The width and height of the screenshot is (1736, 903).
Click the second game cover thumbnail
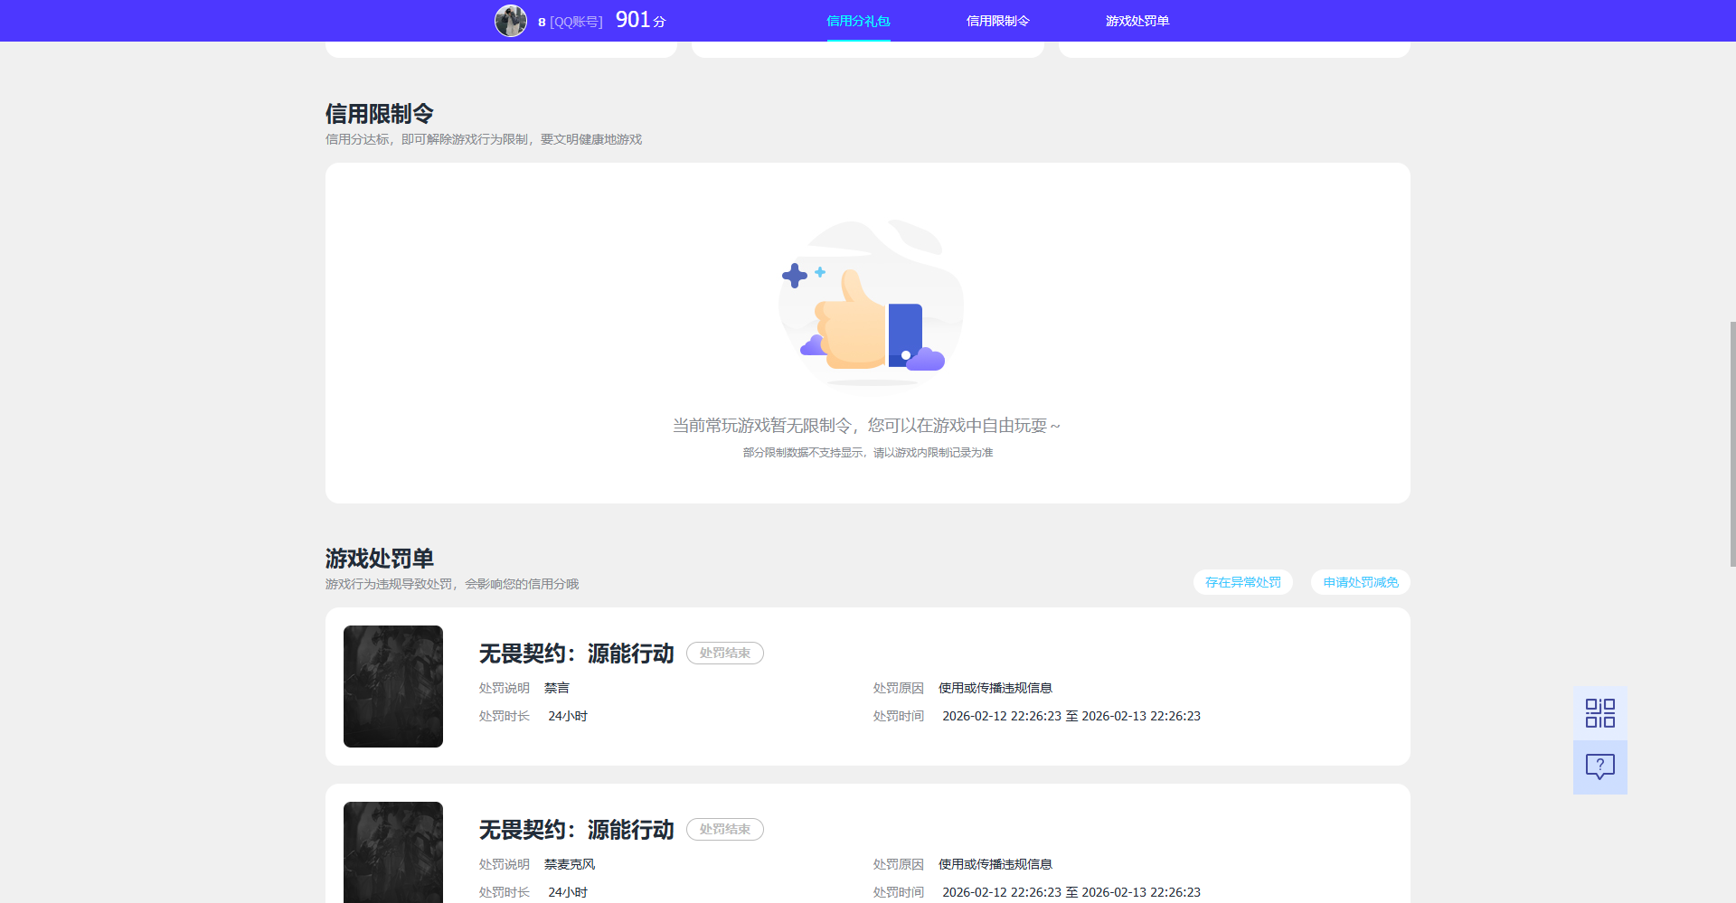(392, 852)
